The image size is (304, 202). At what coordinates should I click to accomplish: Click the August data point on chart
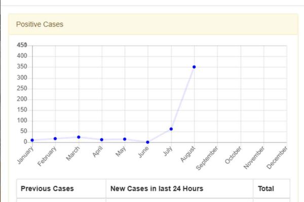click(194, 67)
